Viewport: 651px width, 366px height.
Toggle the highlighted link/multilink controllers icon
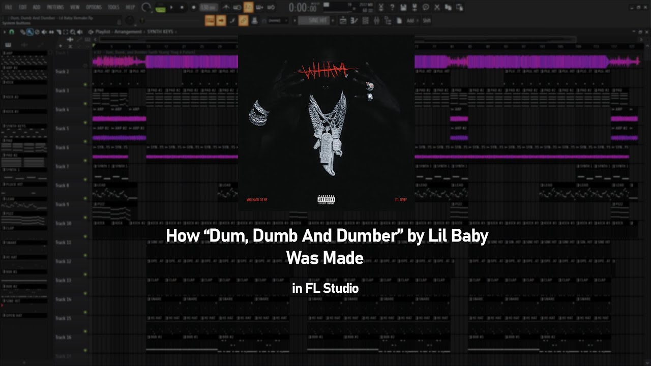click(243, 20)
